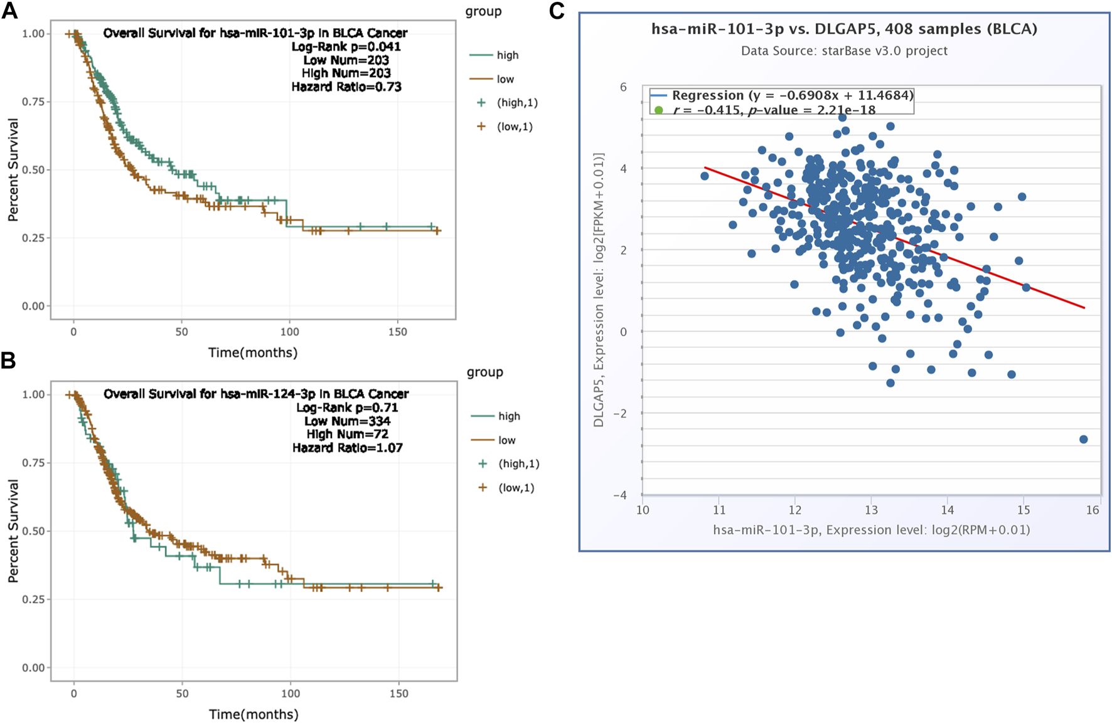Click the leftmost data point on the scatter plot
Image resolution: width=1112 pixels, height=723 pixels.
[705, 176]
